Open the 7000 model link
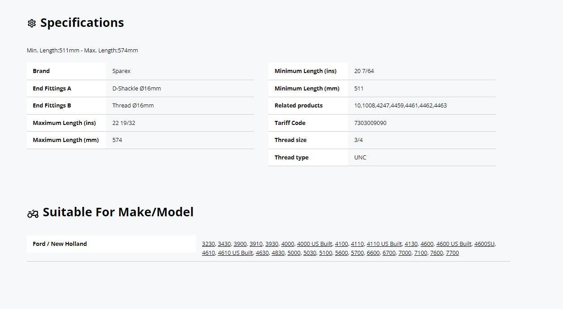Viewport: 563px width, 309px height. 404,253
